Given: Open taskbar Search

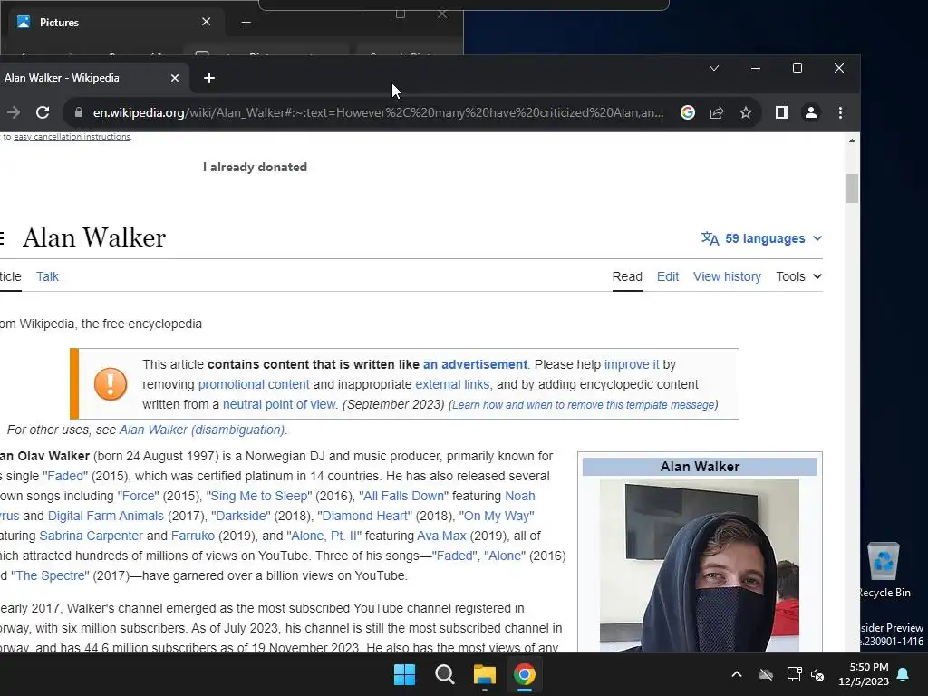Looking at the screenshot, I should coord(444,674).
